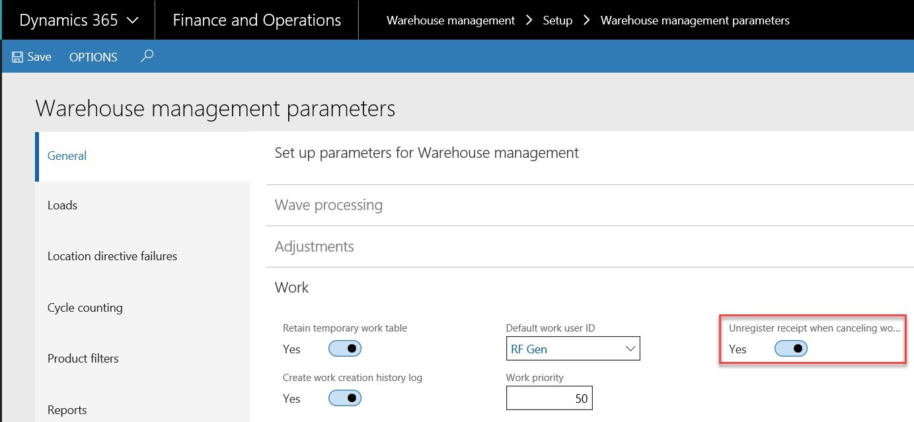The width and height of the screenshot is (914, 422).
Task: Click the Save button label
Action: [x=39, y=57]
